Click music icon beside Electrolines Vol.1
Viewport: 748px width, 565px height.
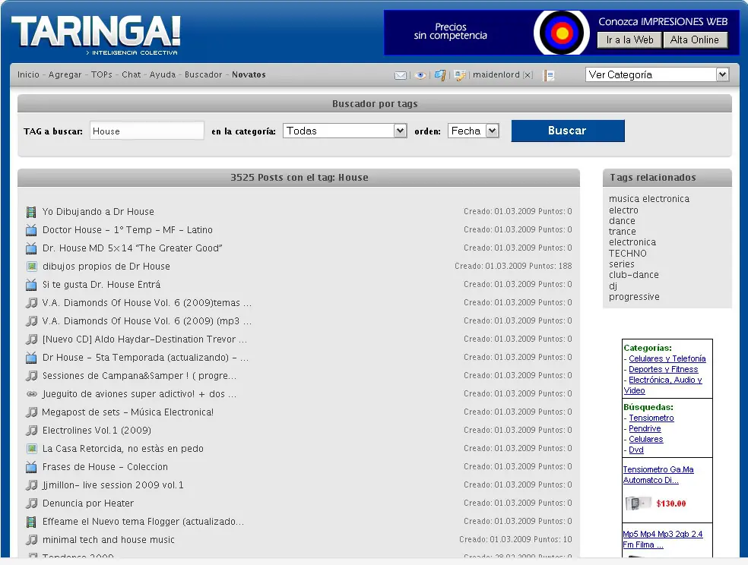click(x=31, y=431)
